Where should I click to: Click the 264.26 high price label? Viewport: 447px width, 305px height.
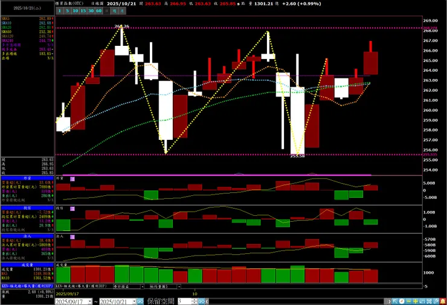[x=122, y=26]
